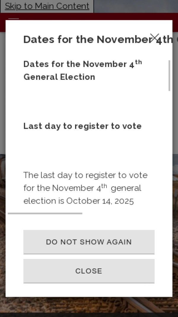
Task: Click the railroad background image below the dialog
Action: pyautogui.click(x=89, y=305)
